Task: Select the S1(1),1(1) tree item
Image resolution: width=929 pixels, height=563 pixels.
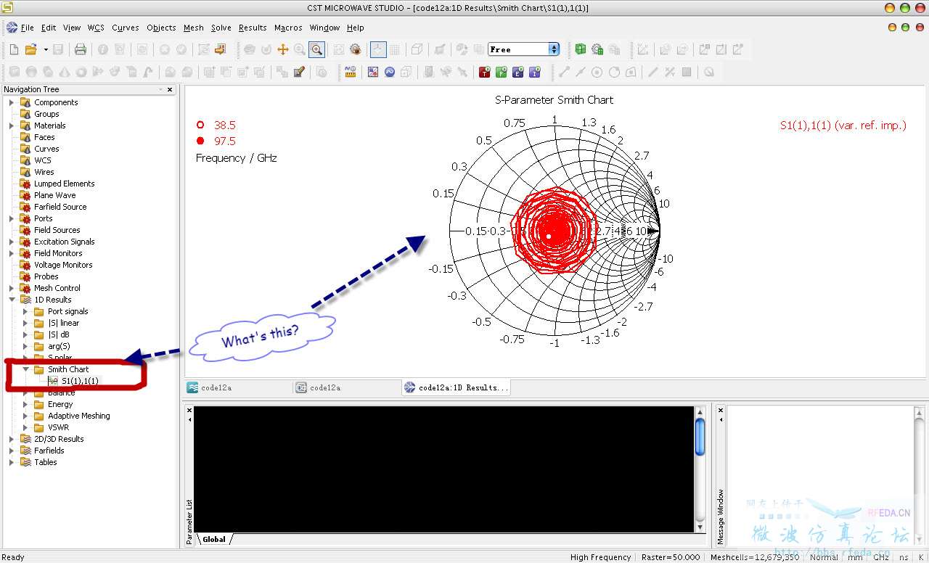Action: (x=80, y=381)
